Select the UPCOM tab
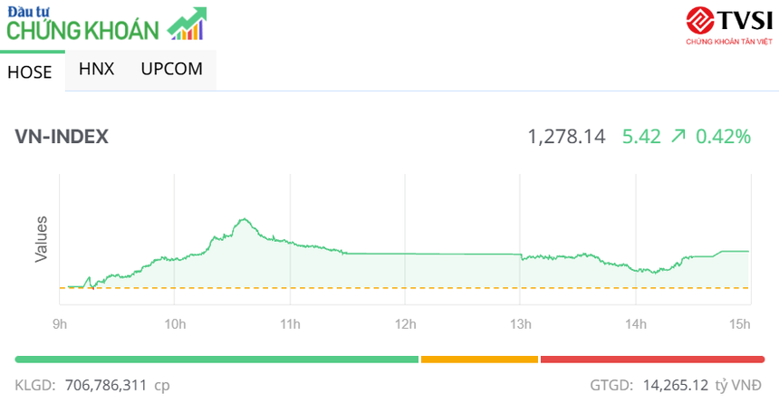The image size is (779, 413). point(171,69)
